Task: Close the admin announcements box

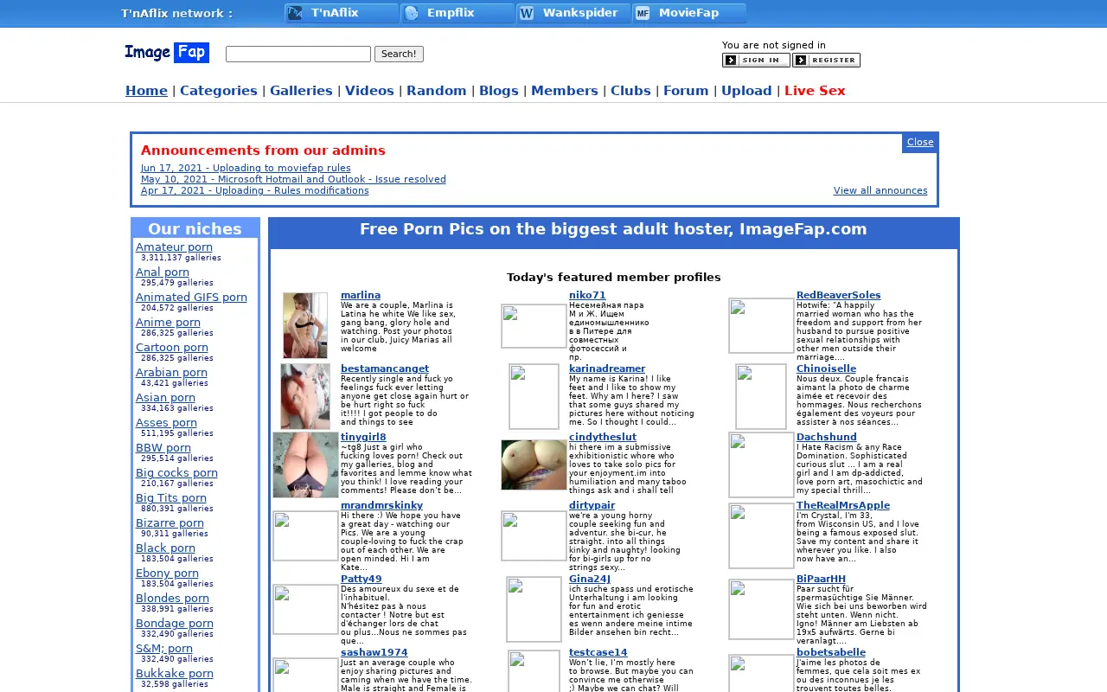Action: point(920,143)
